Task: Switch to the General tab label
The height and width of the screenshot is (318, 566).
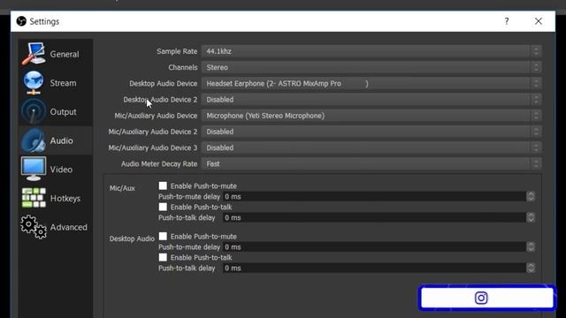Action: (65, 54)
